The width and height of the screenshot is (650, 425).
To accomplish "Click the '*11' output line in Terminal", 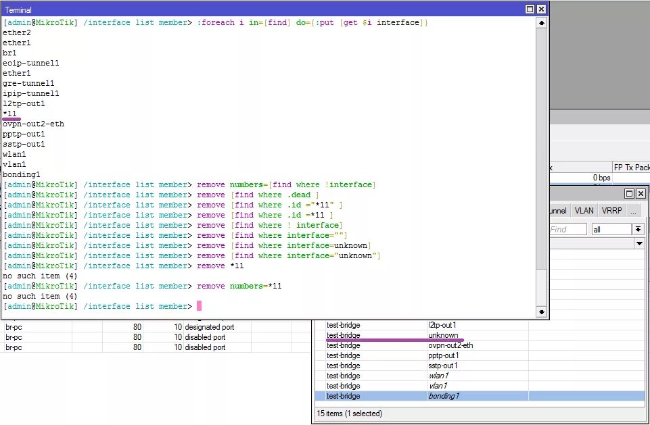I will tap(9, 114).
